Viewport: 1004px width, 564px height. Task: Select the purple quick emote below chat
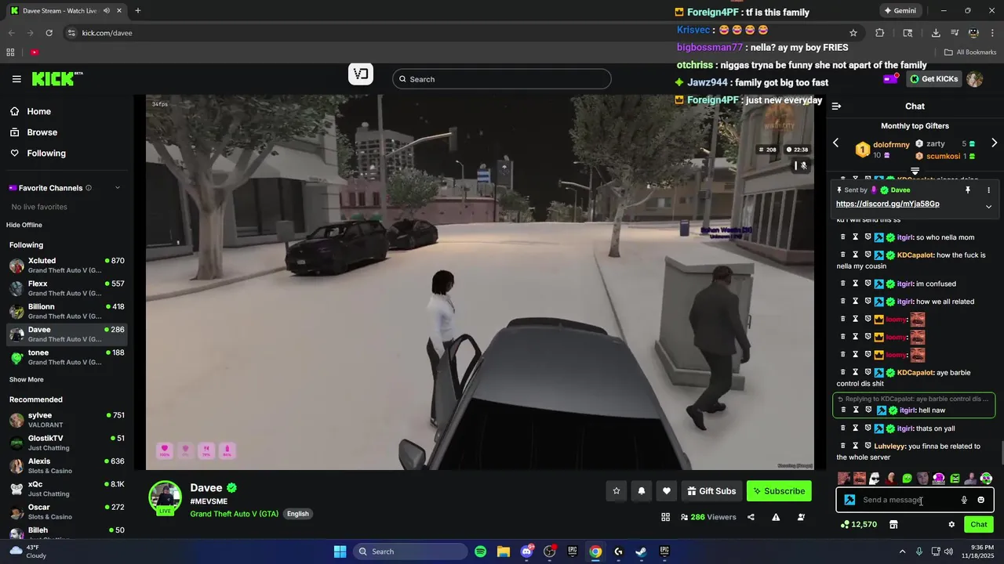pyautogui.click(x=938, y=479)
